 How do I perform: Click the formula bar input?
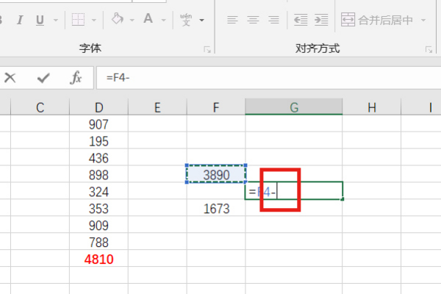[x=268, y=78]
